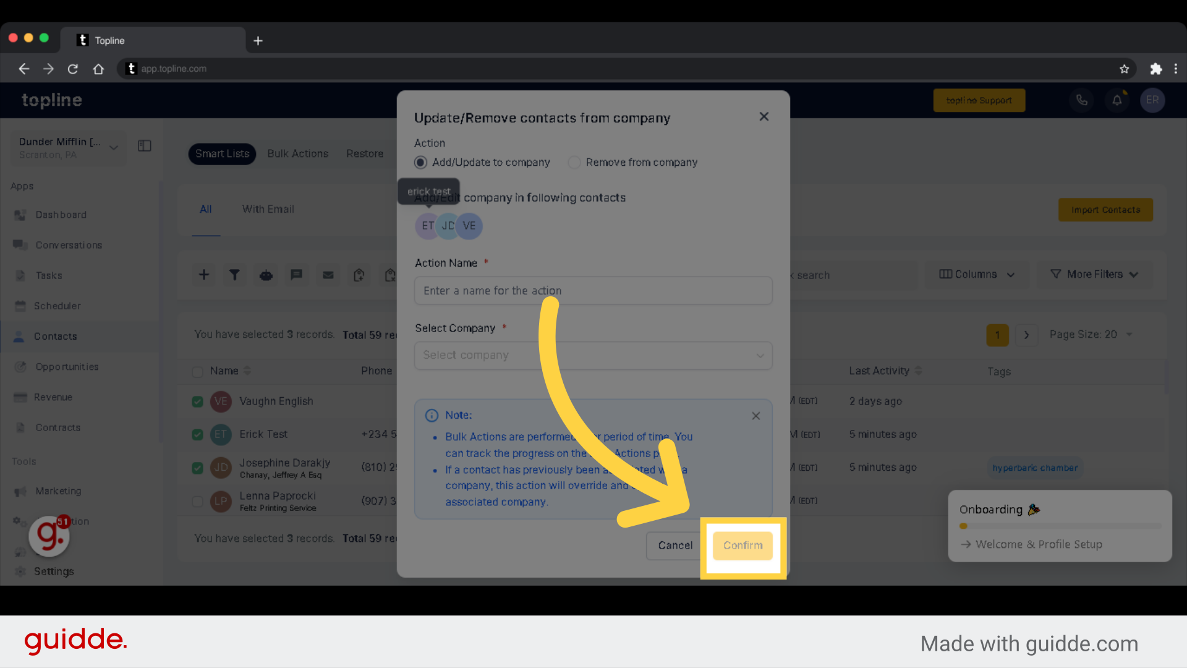Viewport: 1187px width, 668px height.
Task: Click the Bulk Actions tab
Action: click(297, 153)
